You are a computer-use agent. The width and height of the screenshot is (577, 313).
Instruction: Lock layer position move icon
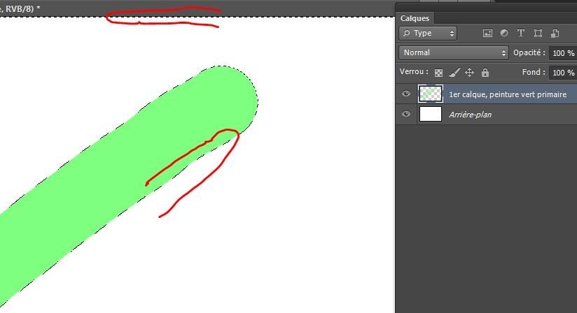[470, 73]
